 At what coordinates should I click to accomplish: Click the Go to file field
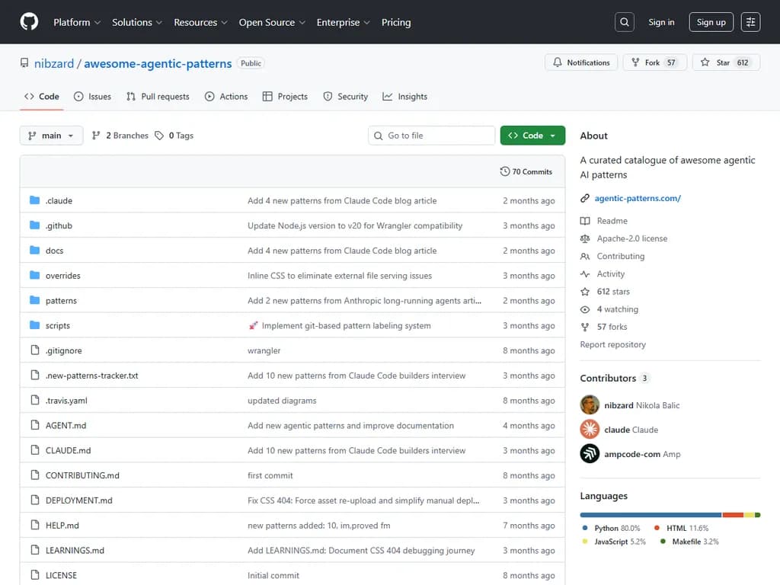point(432,136)
